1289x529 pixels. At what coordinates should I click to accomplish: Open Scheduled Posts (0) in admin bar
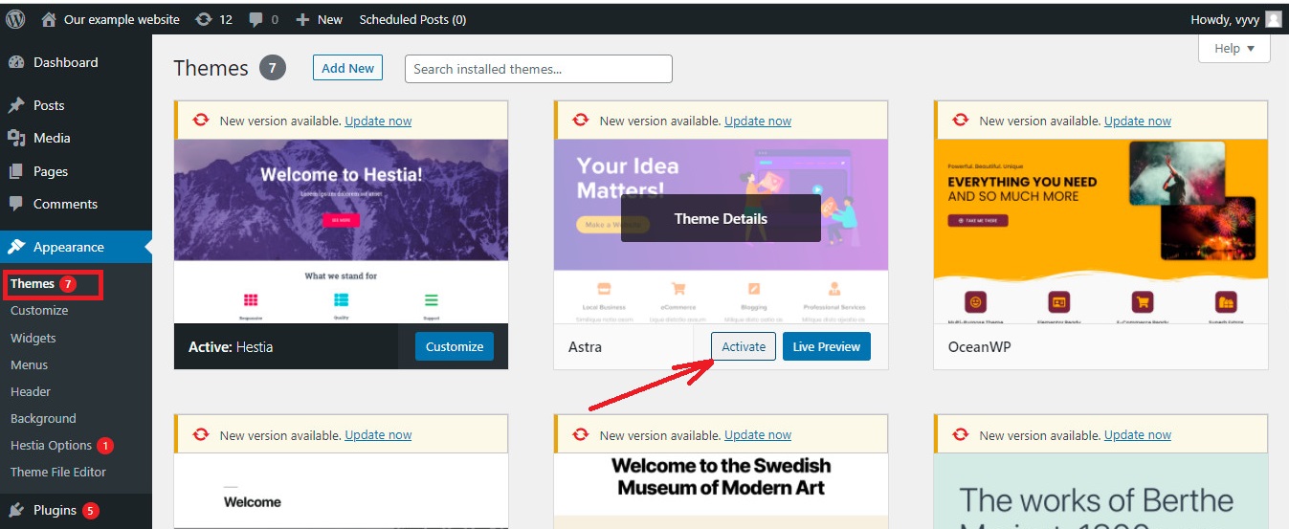click(x=412, y=19)
